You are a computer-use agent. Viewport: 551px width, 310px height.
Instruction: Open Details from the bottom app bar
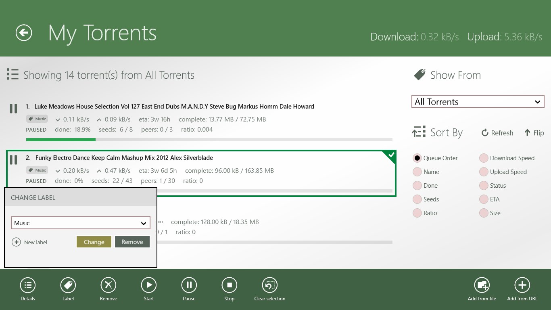point(28,285)
